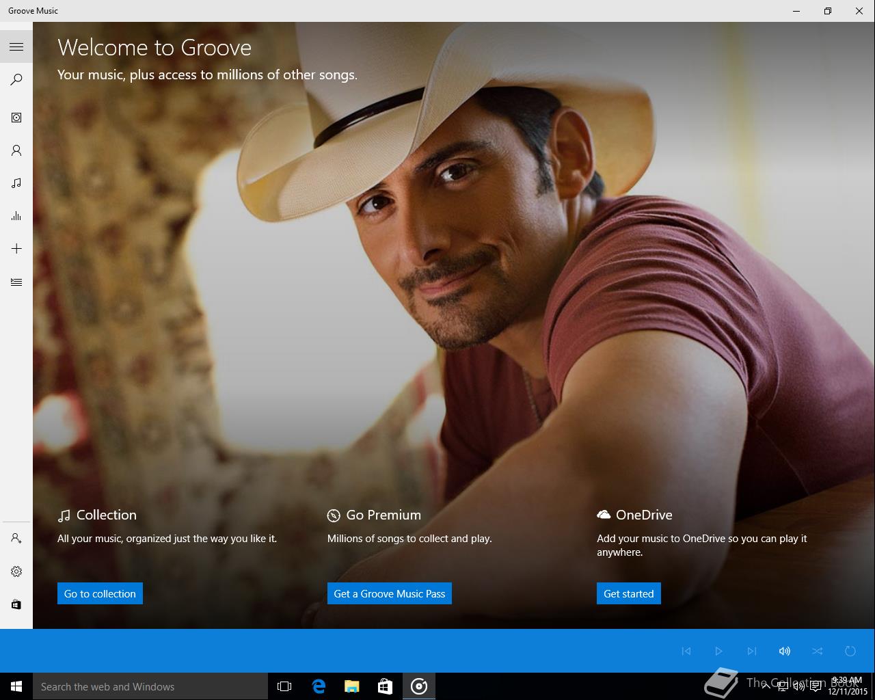Select the Groove Music taskbar icon
Screen dimensions: 875x700
click(419, 686)
